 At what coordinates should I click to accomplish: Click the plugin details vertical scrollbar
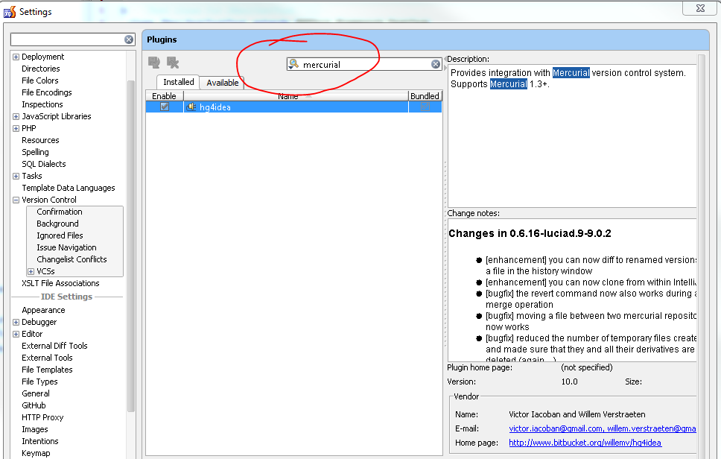(701, 256)
